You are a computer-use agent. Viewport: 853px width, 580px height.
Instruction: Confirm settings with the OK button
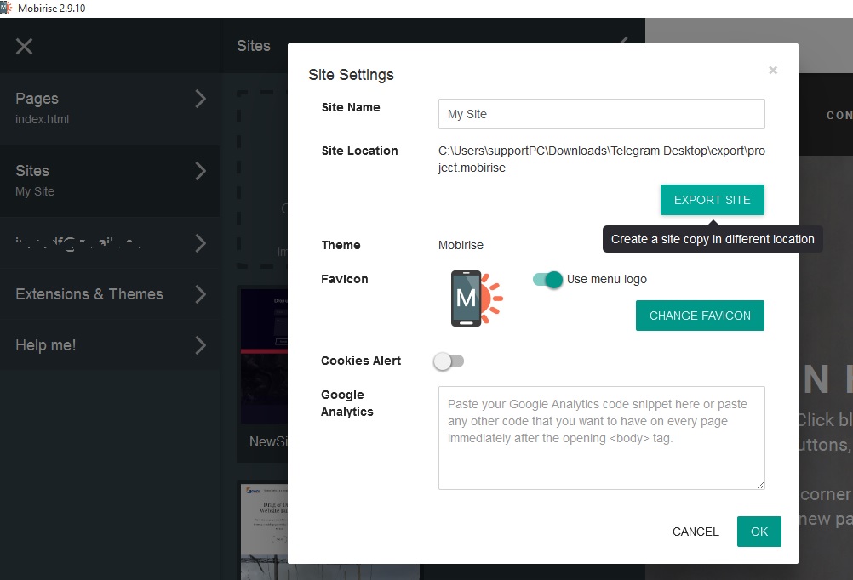pyautogui.click(x=758, y=531)
